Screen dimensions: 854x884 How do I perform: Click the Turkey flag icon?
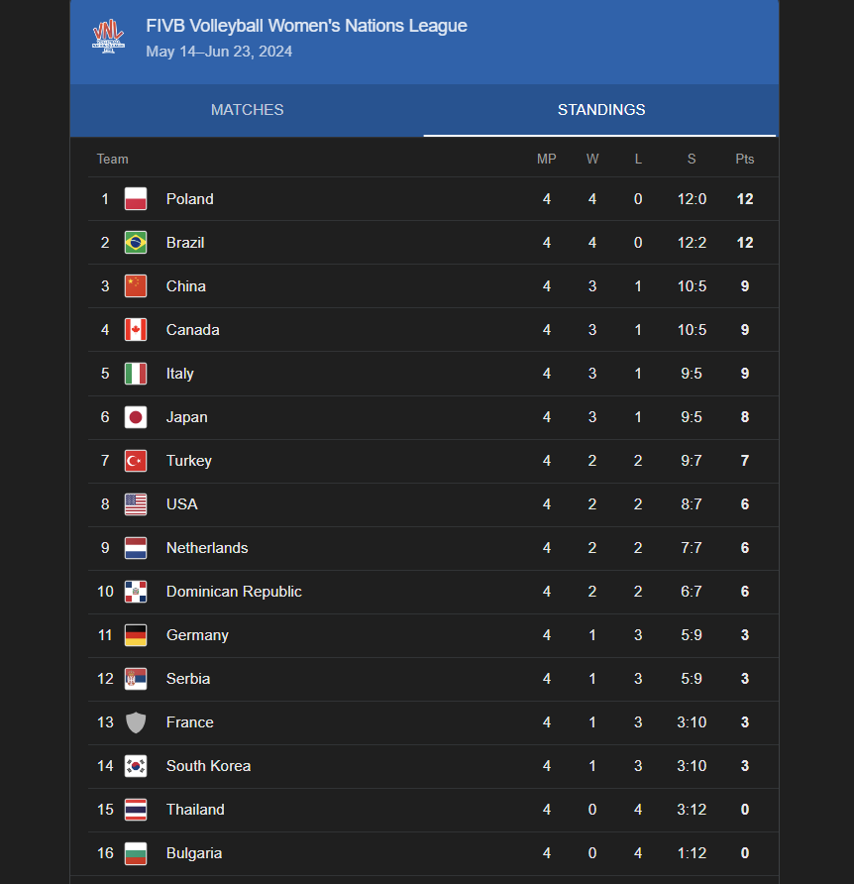pos(136,461)
